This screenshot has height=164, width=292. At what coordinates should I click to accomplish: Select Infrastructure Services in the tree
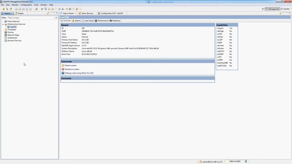tap(16, 24)
